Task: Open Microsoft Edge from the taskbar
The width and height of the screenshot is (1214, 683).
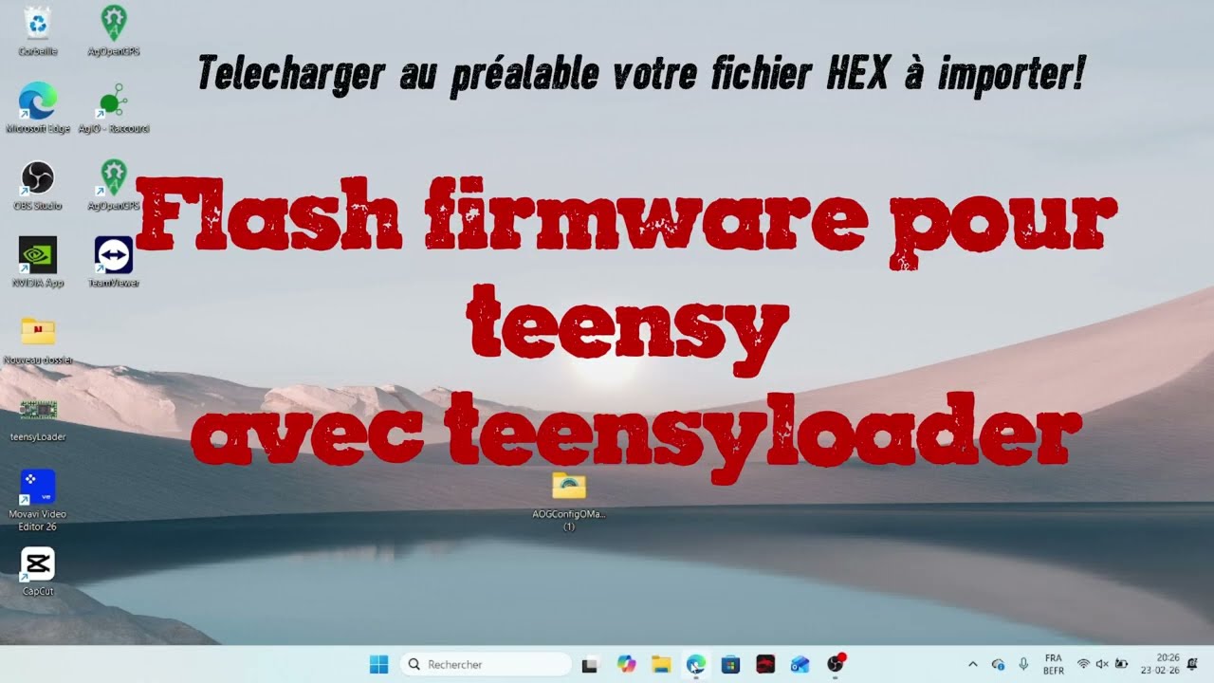Action: coord(696,664)
